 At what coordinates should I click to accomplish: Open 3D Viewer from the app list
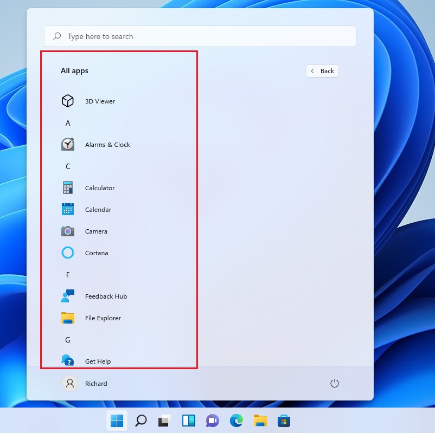click(101, 101)
